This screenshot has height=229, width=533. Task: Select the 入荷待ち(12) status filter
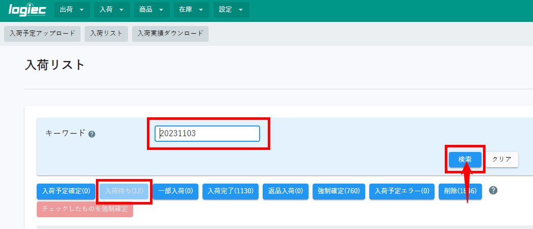[x=124, y=191]
